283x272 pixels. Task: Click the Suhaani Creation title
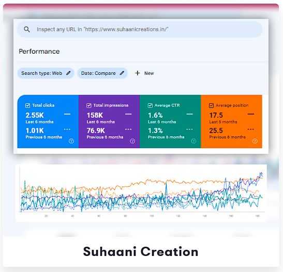(x=141, y=252)
